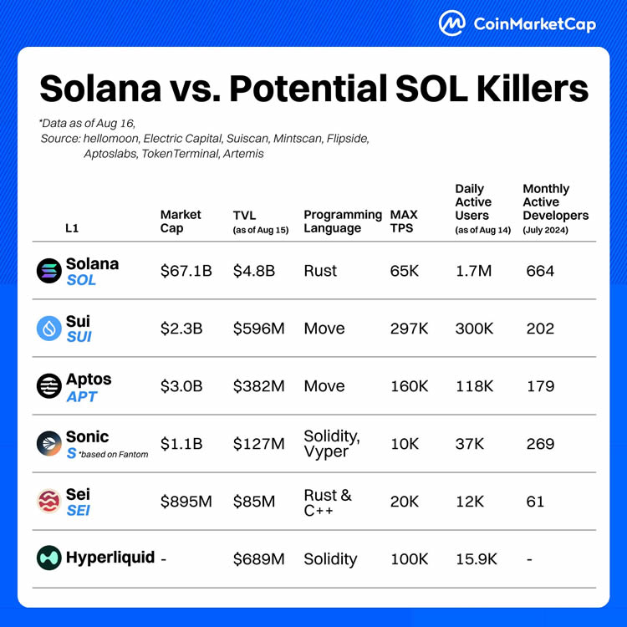Image resolution: width=627 pixels, height=627 pixels.
Task: Click the Solana coin icon
Action: click(x=48, y=271)
